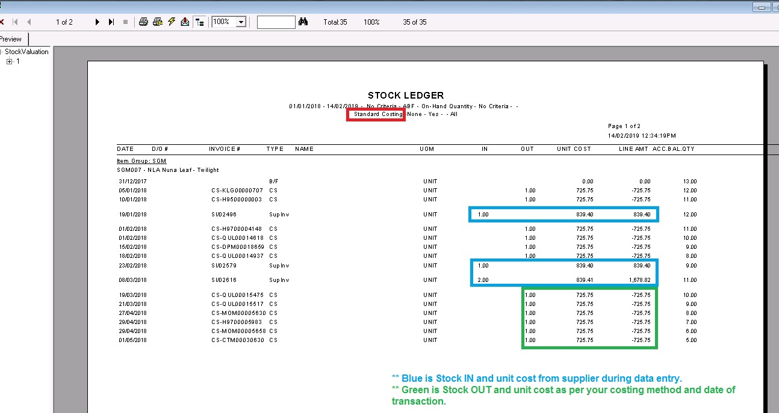Click the binoculars find icon
Viewport: 779px width, 413px height.
click(303, 22)
